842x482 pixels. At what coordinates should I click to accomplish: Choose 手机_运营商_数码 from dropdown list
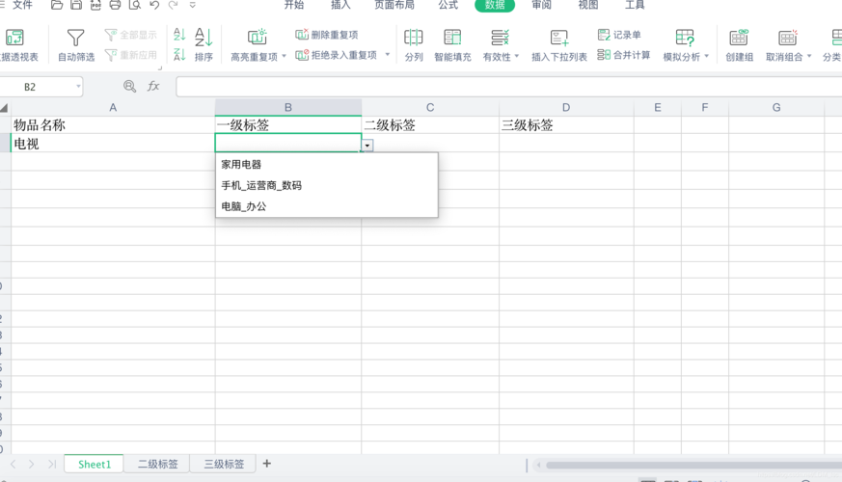327,185
